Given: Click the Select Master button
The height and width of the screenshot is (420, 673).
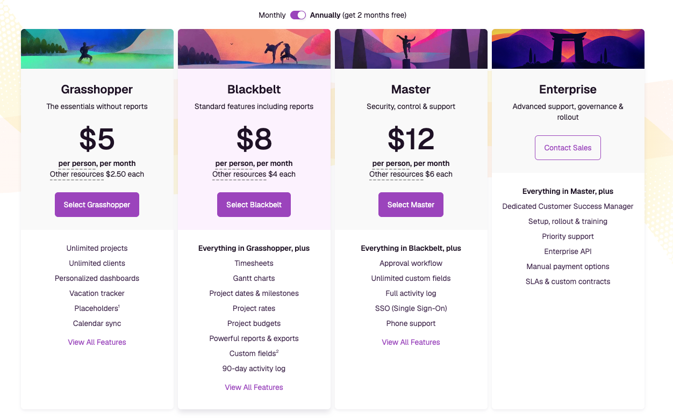Looking at the screenshot, I should [x=411, y=205].
